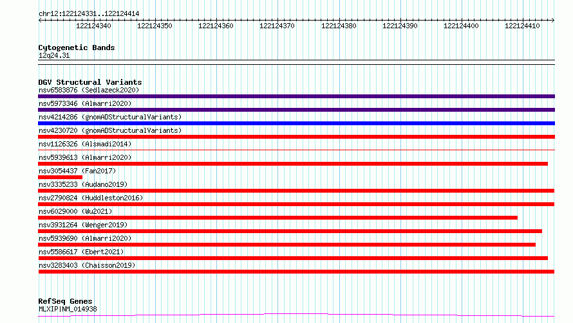The width and height of the screenshot is (573, 323).
Task: Click the red bar for nsv4230720
Action: [296, 137]
